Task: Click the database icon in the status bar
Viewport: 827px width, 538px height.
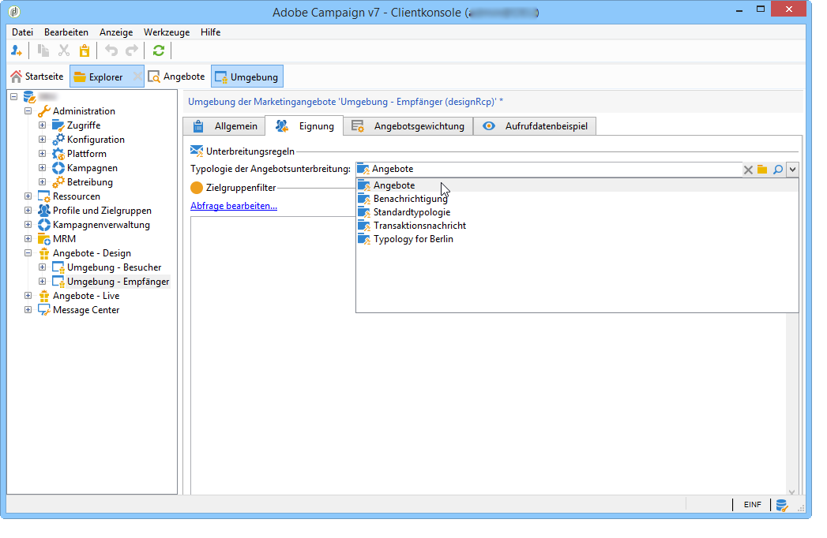Action: [x=782, y=506]
